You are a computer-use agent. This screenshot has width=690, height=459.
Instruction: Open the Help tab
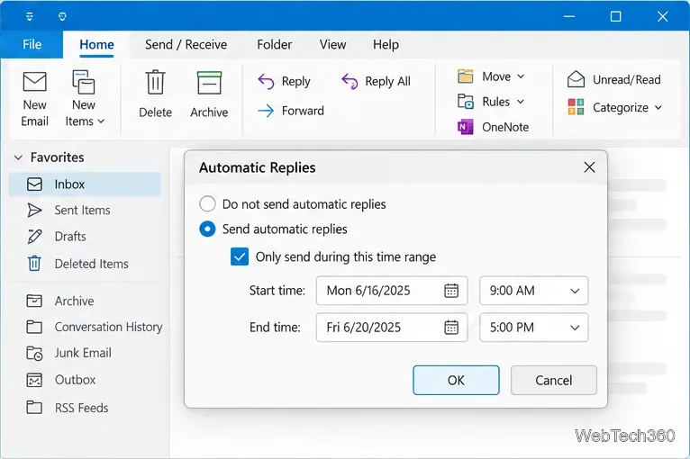386,44
